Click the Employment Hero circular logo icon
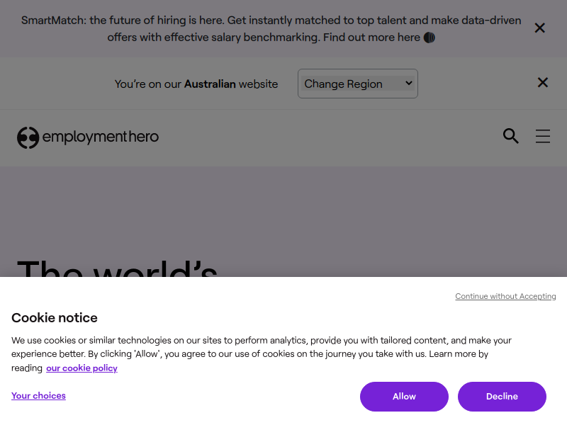The image size is (567, 425). 28,137
